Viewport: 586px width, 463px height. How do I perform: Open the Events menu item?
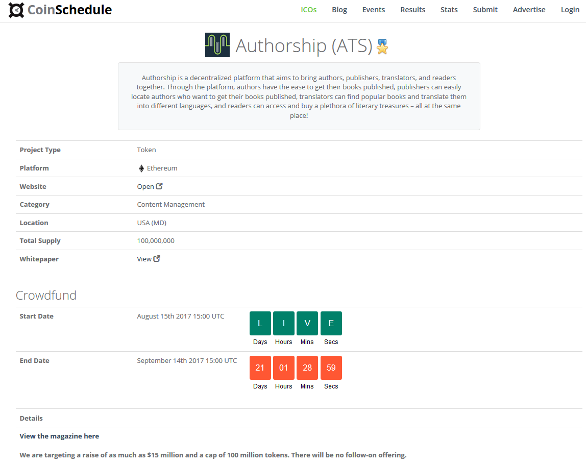373,10
